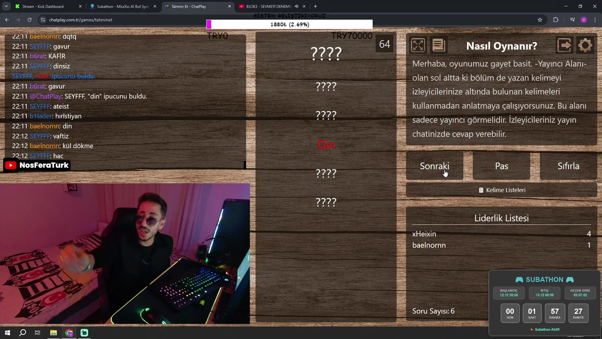602x339 pixels.
Task: Open Kelime Listeleri word lists
Action: [501, 190]
